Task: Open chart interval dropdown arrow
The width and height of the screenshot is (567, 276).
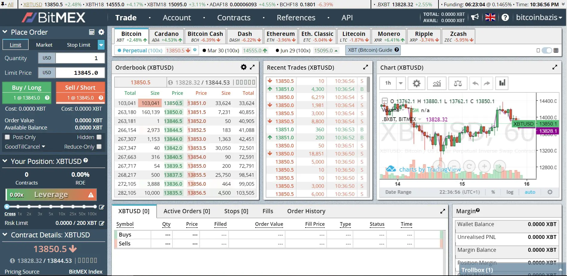Action: tap(401, 83)
